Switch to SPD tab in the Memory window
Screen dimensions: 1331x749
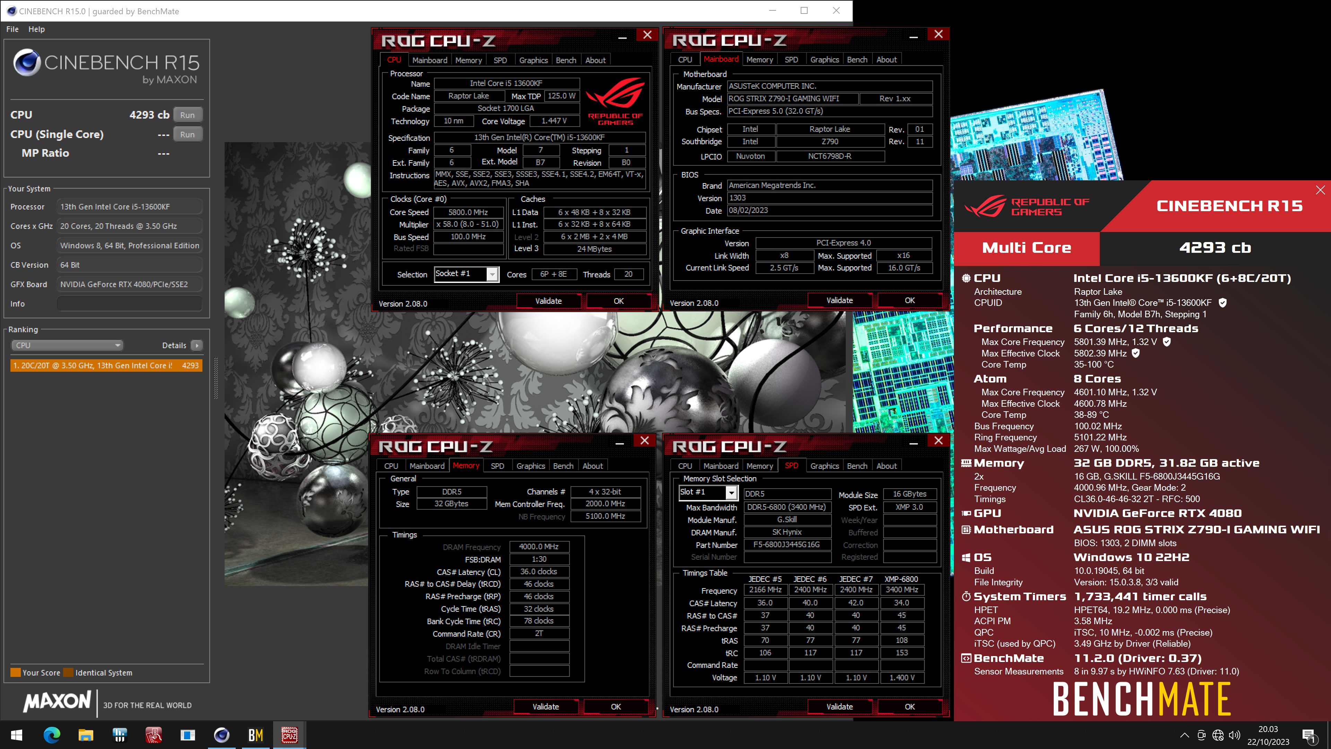pos(497,466)
